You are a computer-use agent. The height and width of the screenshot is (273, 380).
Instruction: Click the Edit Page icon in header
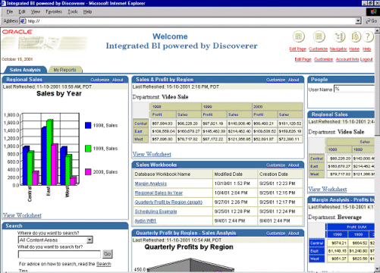pos(299,36)
